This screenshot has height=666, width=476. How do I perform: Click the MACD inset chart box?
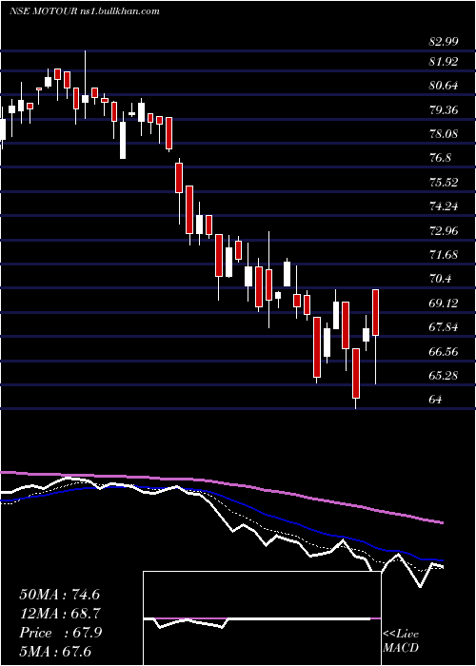coord(262,618)
